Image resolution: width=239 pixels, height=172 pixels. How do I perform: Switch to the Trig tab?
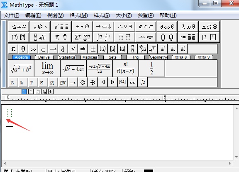point(135,57)
